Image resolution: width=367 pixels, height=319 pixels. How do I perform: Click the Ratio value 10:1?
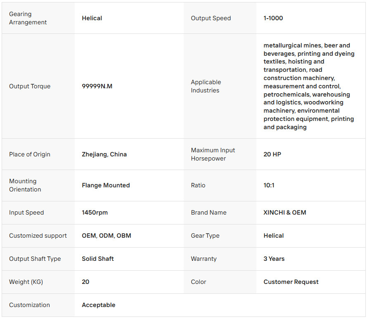click(x=269, y=185)
